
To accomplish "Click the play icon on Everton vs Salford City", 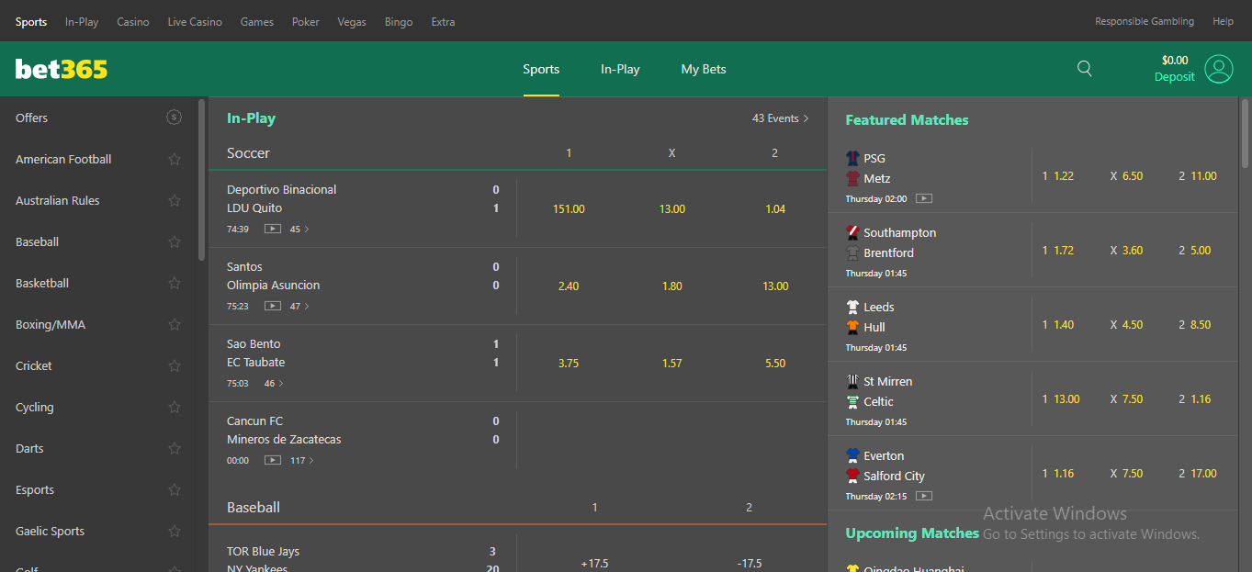I will (x=923, y=496).
